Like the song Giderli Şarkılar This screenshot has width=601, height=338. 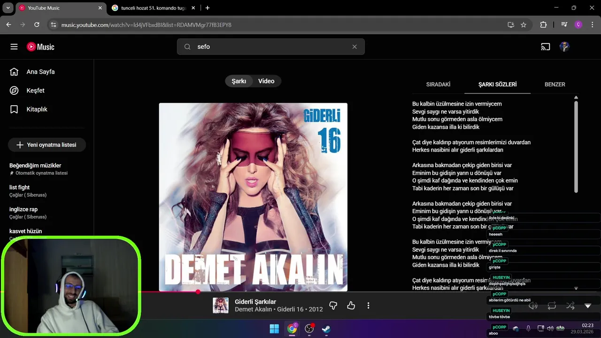351,306
